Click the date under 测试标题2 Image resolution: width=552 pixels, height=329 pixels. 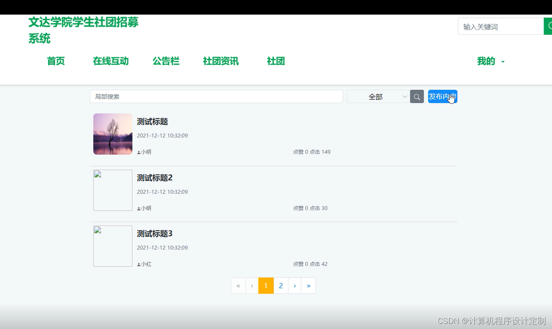point(163,192)
